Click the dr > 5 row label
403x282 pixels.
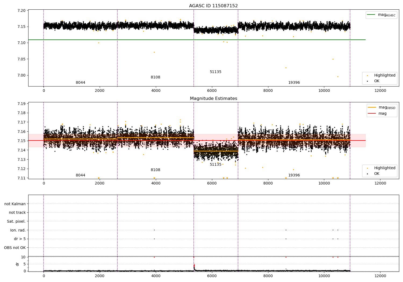pyautogui.click(x=20, y=239)
